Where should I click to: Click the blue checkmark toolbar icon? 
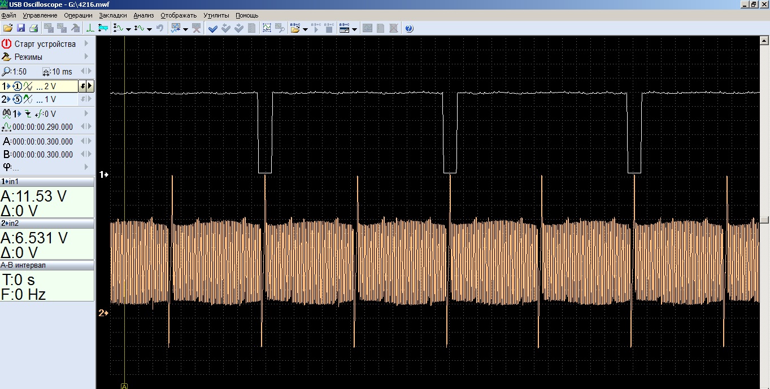(213, 28)
